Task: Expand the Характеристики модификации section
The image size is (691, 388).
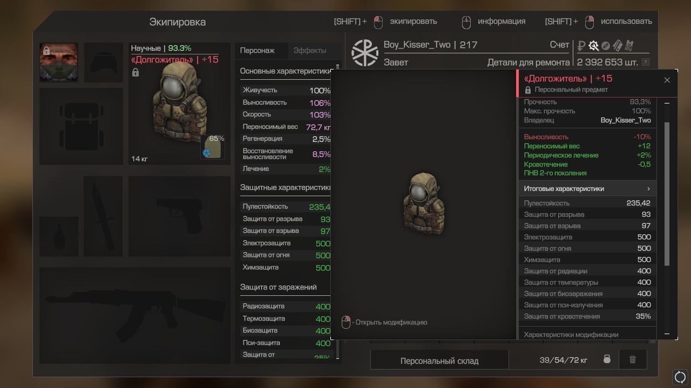Action: 587,334
